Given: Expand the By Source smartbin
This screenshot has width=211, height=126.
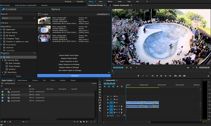Looking at the screenshot, I should pyautogui.click(x=1, y=36).
